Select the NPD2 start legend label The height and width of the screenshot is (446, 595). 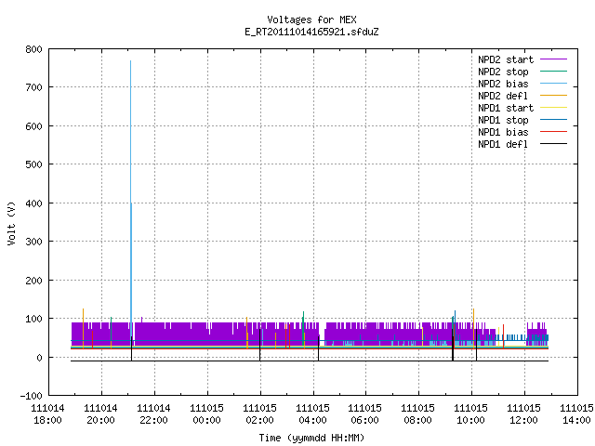506,59
